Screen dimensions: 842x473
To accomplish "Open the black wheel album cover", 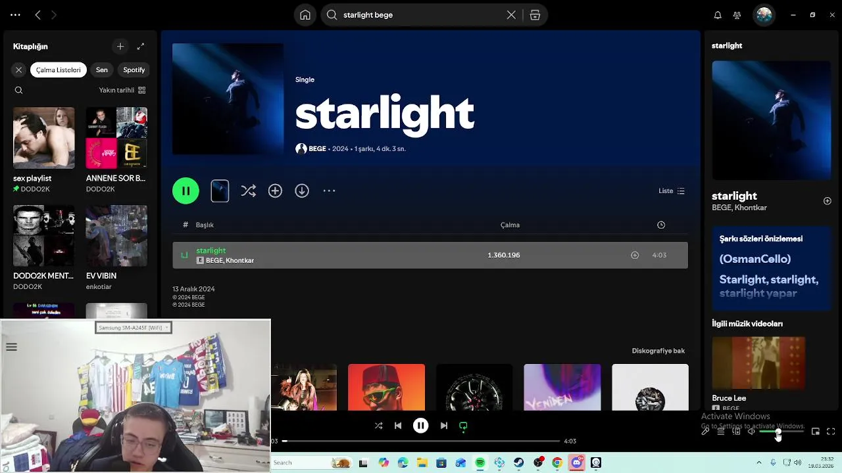I will point(474,388).
